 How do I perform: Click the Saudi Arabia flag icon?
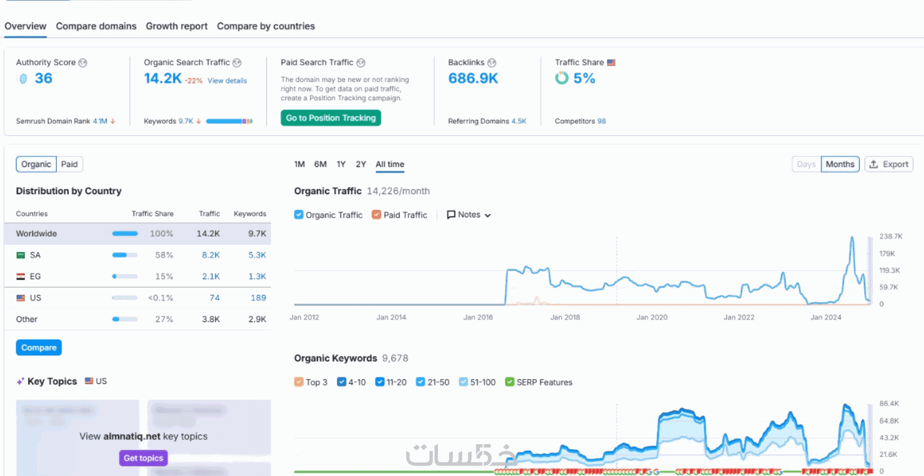click(x=21, y=255)
